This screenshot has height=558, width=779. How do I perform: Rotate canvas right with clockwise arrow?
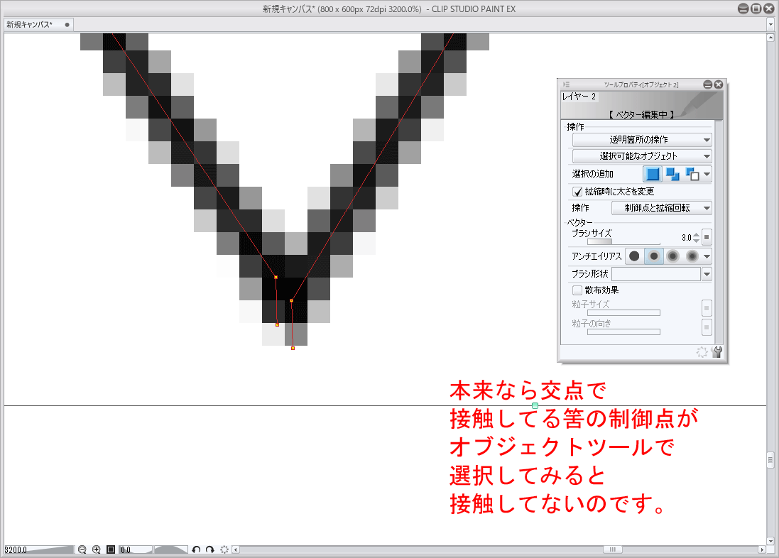pos(209,549)
